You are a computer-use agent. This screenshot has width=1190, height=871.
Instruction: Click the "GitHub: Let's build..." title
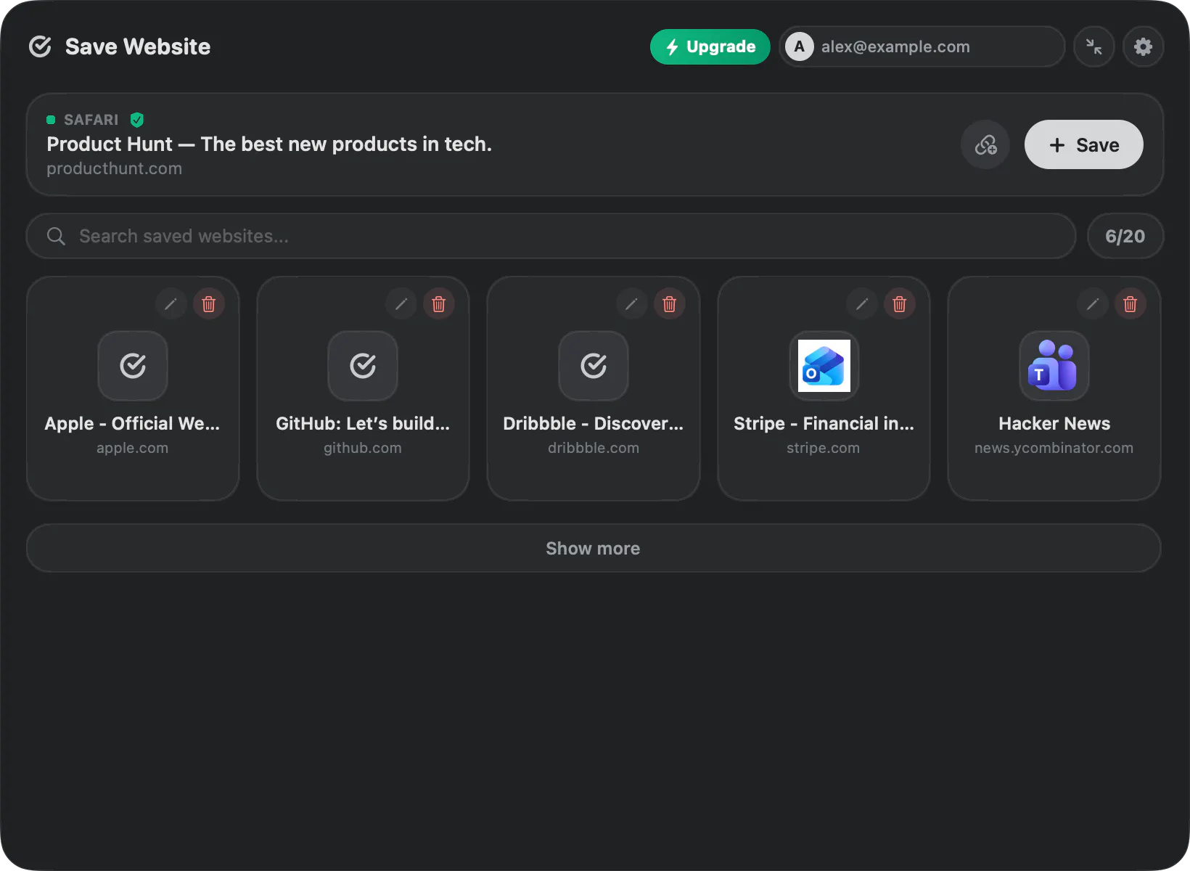(x=363, y=423)
